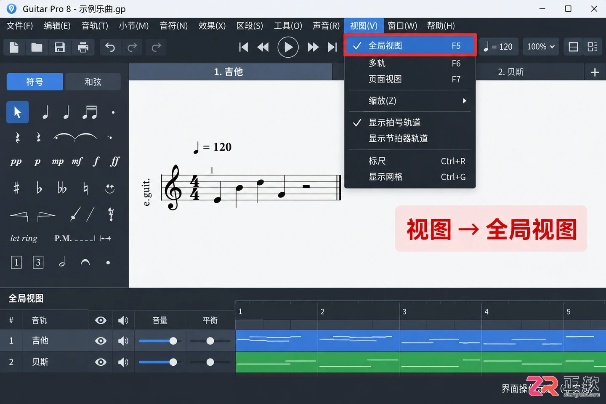
Task: Click the double flat symbol
Action: [62, 188]
